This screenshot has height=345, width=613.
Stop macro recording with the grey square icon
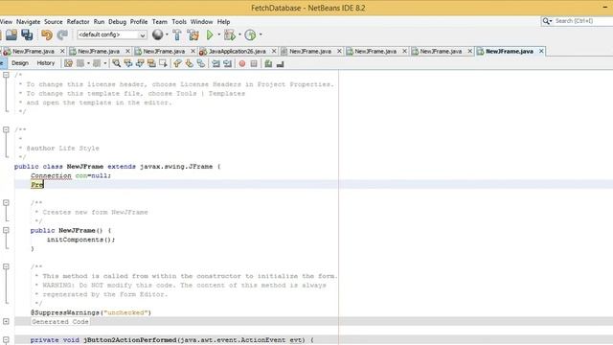pyautogui.click(x=254, y=63)
